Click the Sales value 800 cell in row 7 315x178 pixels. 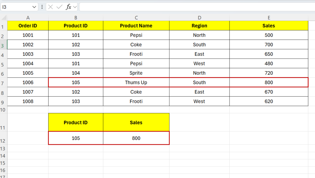pyautogui.click(x=269, y=83)
